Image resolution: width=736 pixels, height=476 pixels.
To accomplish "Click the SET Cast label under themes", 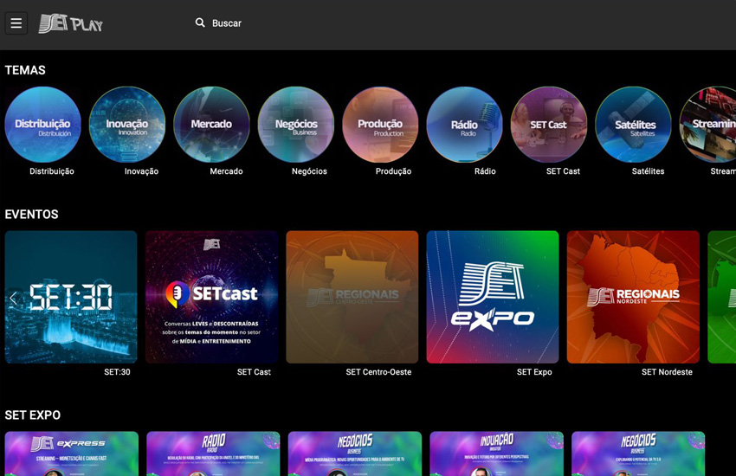I will (563, 171).
